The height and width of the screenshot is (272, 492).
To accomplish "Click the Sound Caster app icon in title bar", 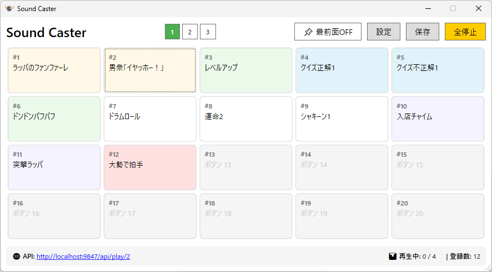I will click(9, 8).
